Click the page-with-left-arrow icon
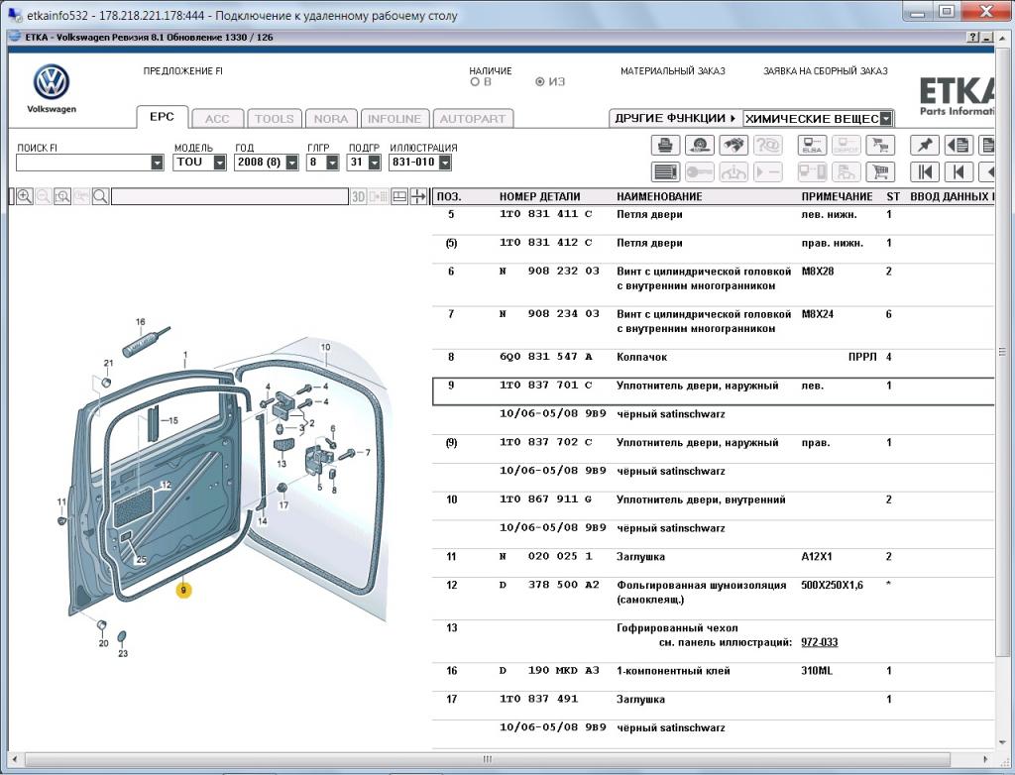Image resolution: width=1015 pixels, height=775 pixels. click(x=959, y=145)
